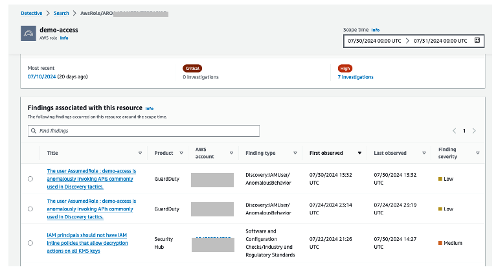Click into the Find findings search field
The width and height of the screenshot is (498, 276).
(144, 131)
